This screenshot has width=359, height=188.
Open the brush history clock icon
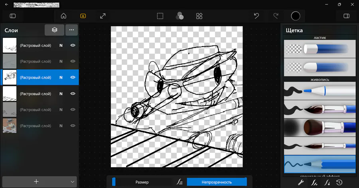339,182
